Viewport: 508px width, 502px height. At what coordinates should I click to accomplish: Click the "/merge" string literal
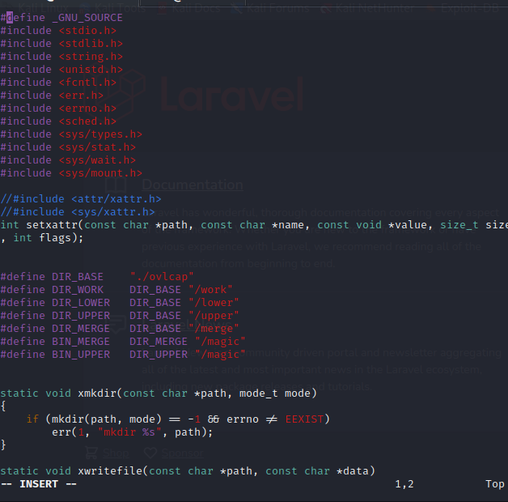tap(214, 329)
